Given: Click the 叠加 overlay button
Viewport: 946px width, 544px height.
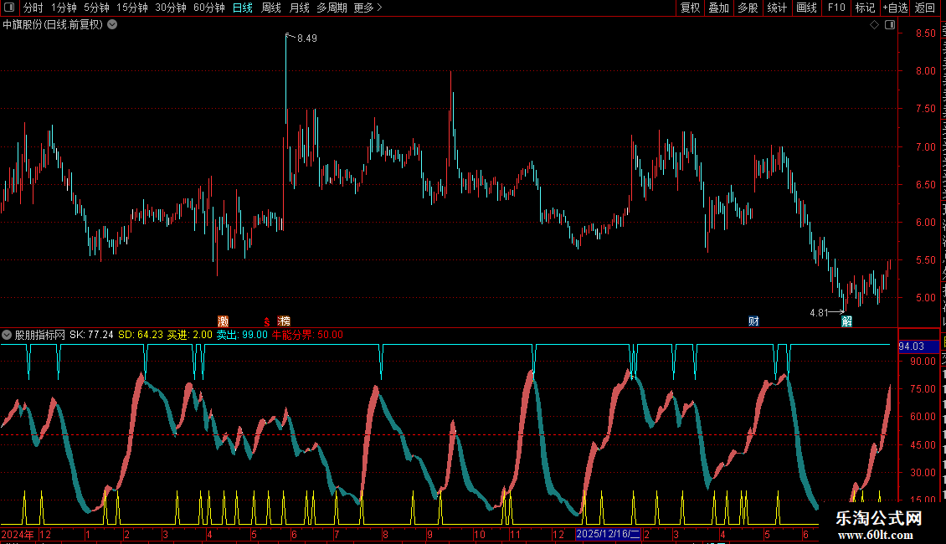Looking at the screenshot, I should coord(718,8).
